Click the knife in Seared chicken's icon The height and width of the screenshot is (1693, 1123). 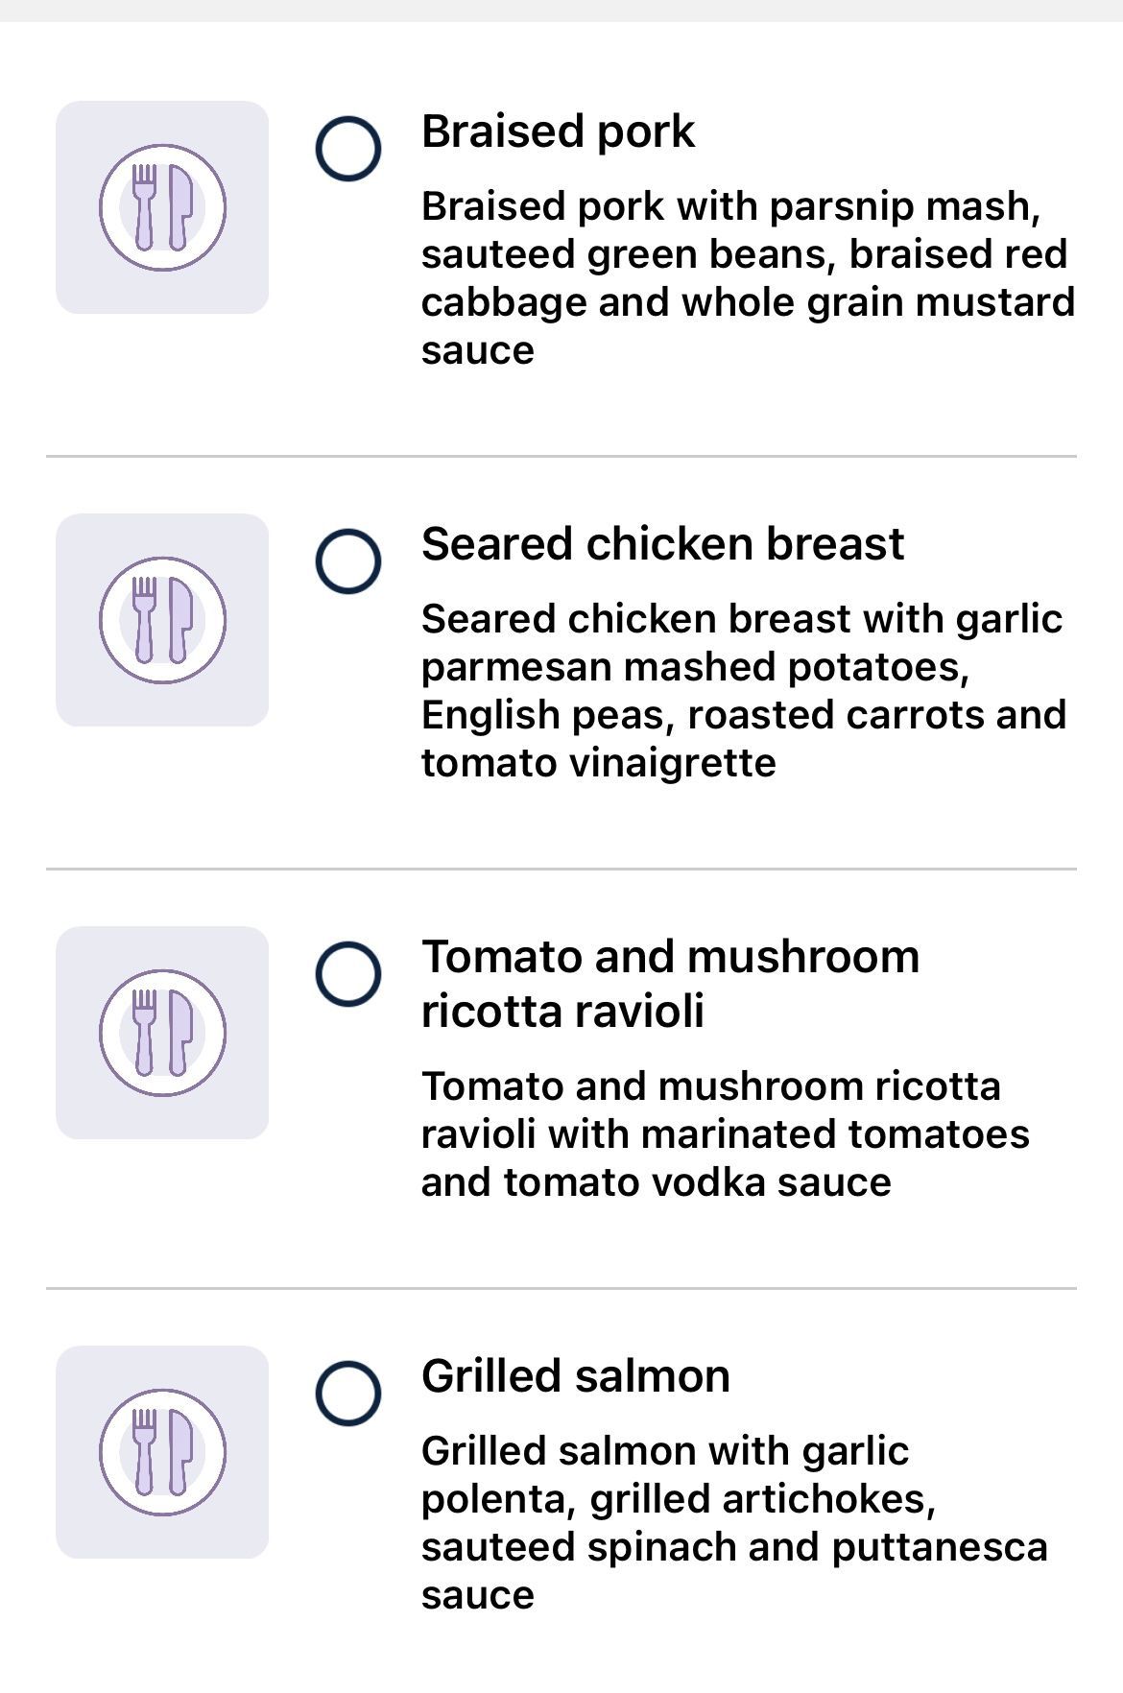(x=180, y=620)
